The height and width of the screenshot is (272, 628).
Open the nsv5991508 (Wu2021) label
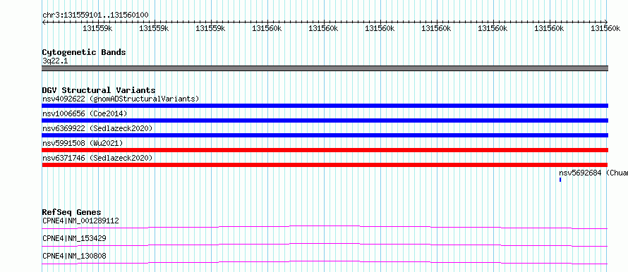(x=83, y=143)
